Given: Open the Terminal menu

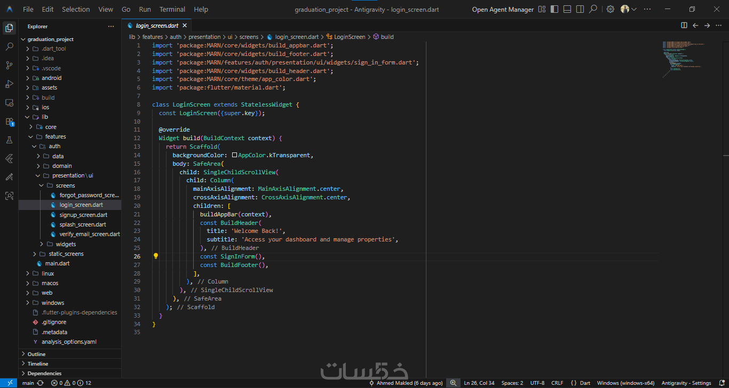Looking at the screenshot, I should point(172,9).
